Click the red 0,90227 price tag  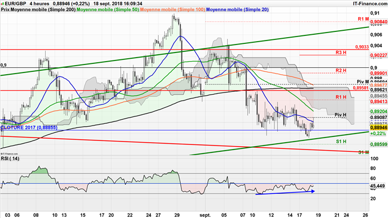tap(379, 55)
